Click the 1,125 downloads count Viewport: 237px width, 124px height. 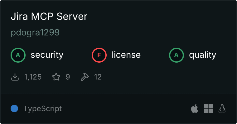[x=33, y=77]
